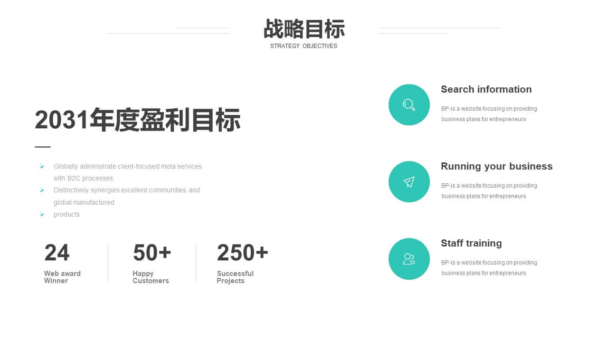This screenshot has height=342, width=608.
Task: Select the Happy Customers label
Action: (x=151, y=277)
